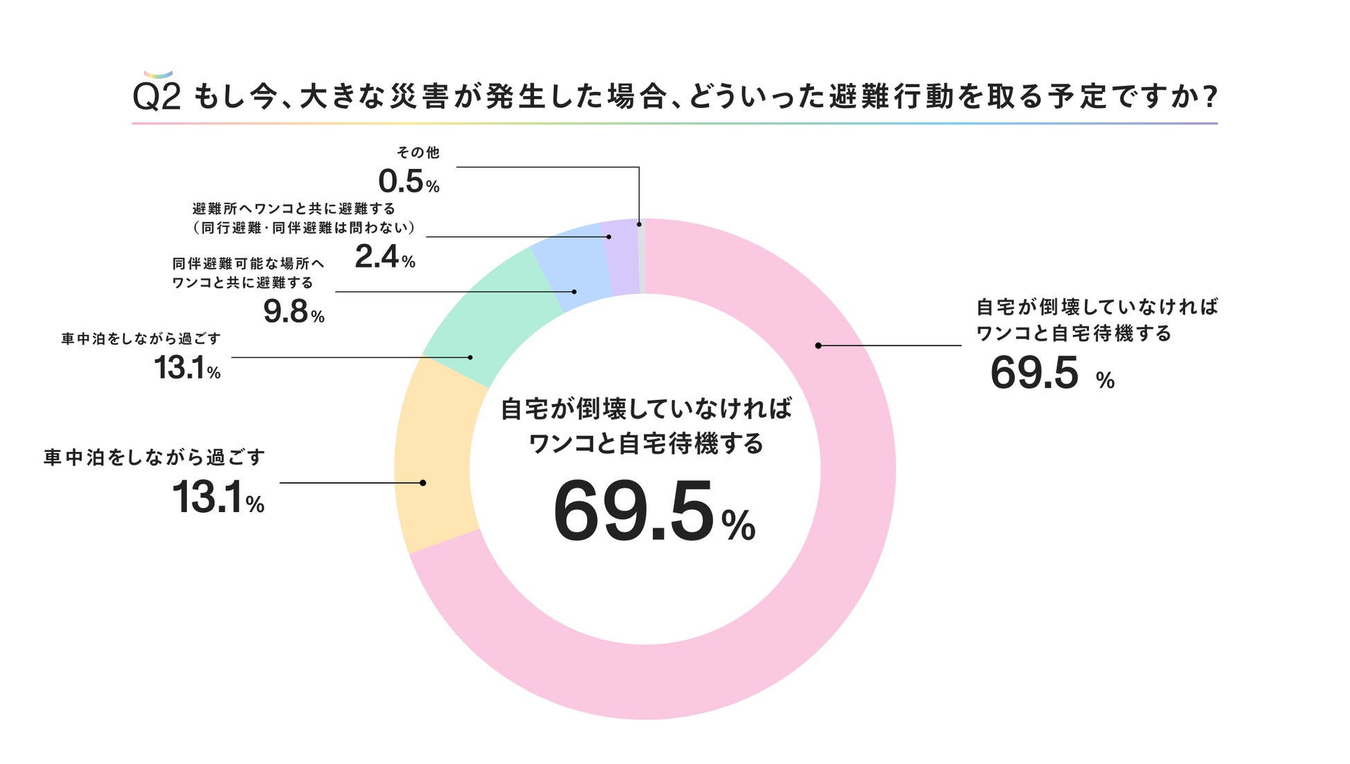The height and width of the screenshot is (764, 1350).
Task: Click the leader dot on the yellow segment
Action: click(422, 483)
